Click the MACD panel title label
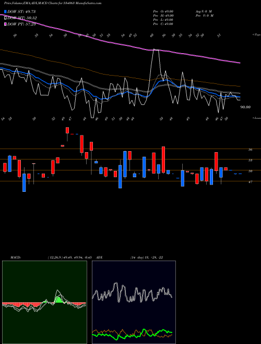The image size is (261, 344). (x=15, y=257)
